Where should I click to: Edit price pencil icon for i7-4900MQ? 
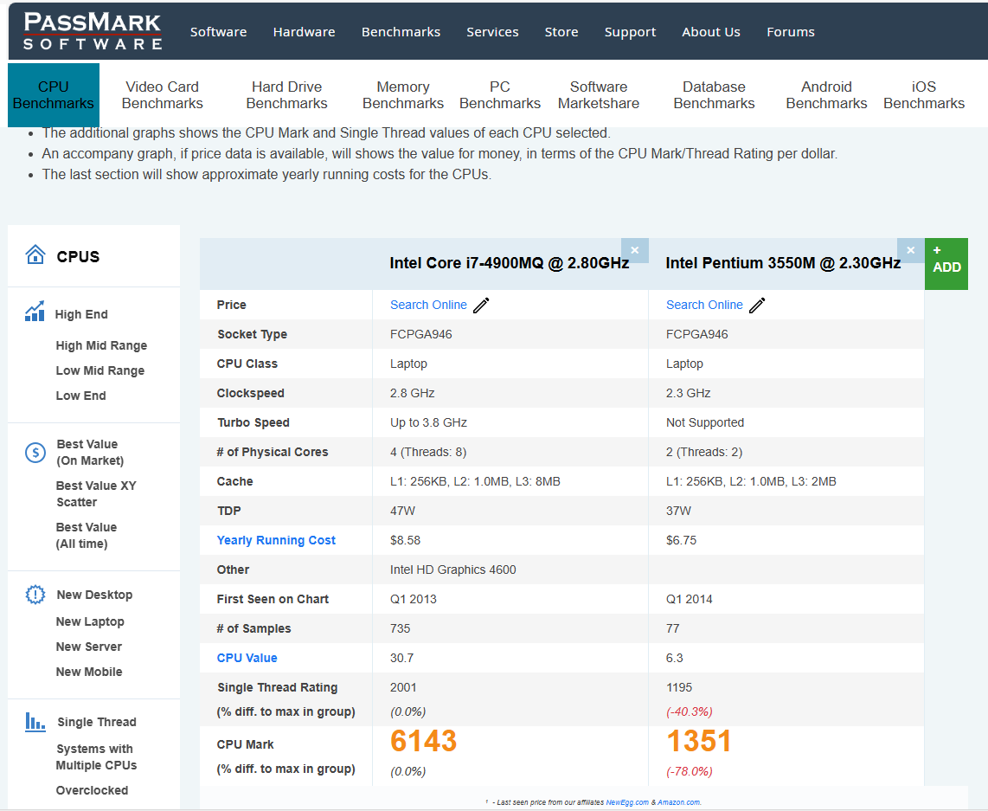click(x=481, y=306)
